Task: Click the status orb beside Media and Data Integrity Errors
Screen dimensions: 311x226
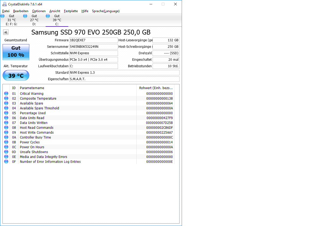Action: (x=6, y=157)
